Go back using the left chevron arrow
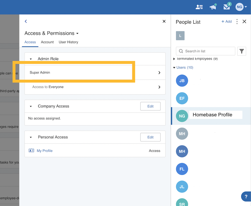The image size is (251, 206). click(x=26, y=21)
